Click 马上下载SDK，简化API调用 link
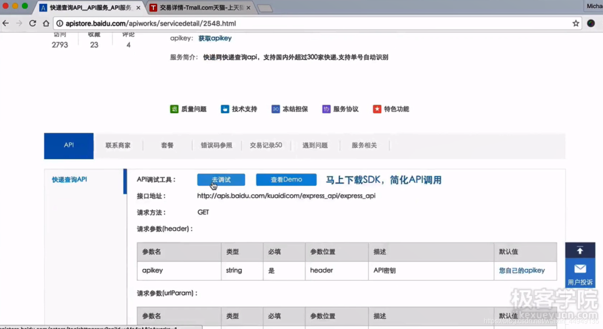This screenshot has width=603, height=329. click(384, 180)
